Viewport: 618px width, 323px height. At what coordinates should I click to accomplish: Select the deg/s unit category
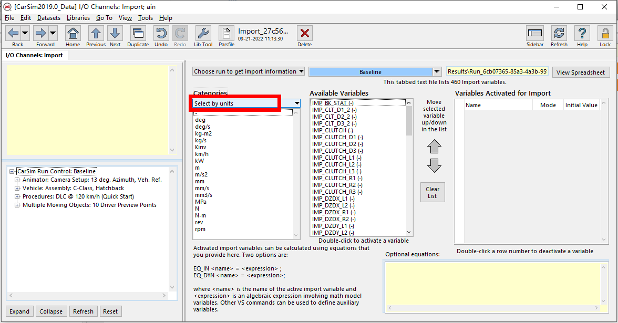pos(203,127)
